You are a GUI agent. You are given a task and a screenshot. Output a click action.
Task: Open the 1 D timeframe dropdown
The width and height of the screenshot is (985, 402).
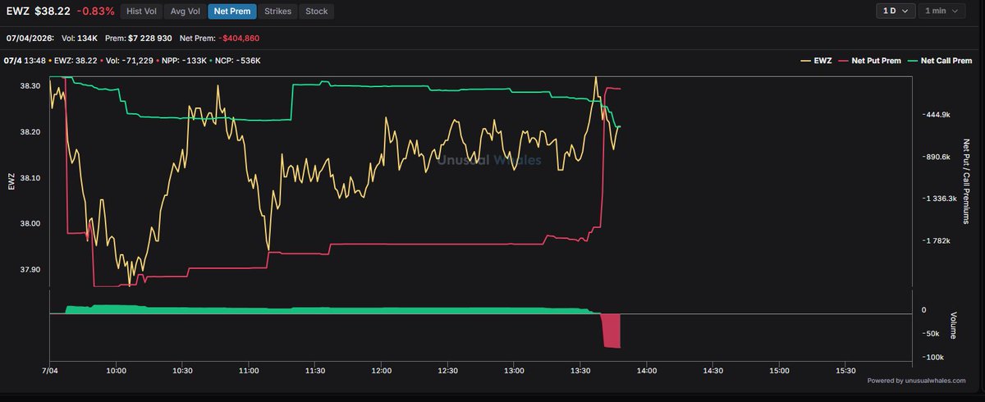click(894, 11)
